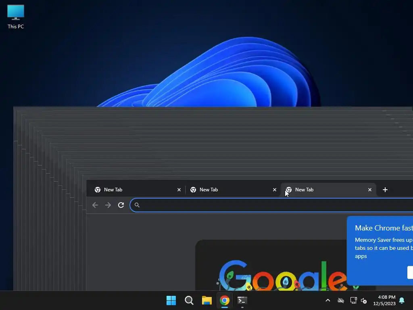Click the muted volume tray icon
Image resolution: width=413 pixels, height=310 pixels.
pyautogui.click(x=364, y=300)
